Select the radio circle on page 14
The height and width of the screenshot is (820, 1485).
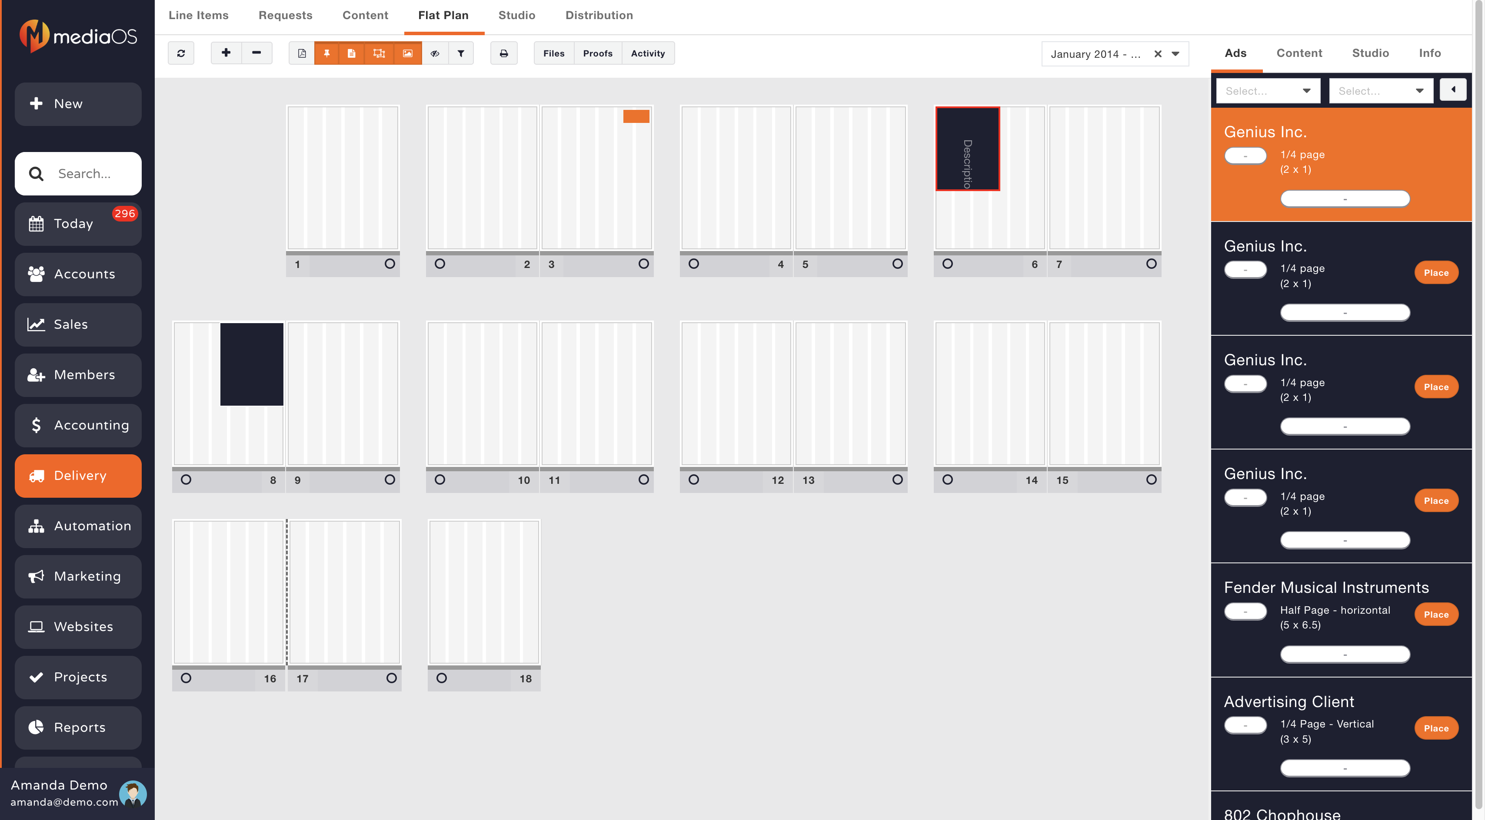coord(948,479)
